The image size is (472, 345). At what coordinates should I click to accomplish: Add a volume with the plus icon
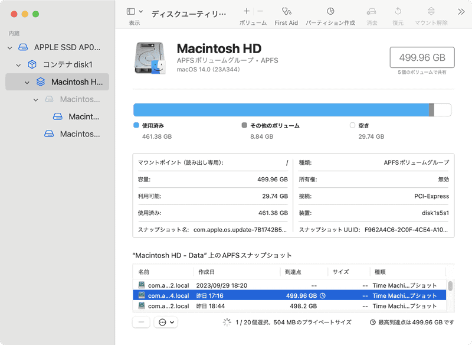(x=247, y=11)
